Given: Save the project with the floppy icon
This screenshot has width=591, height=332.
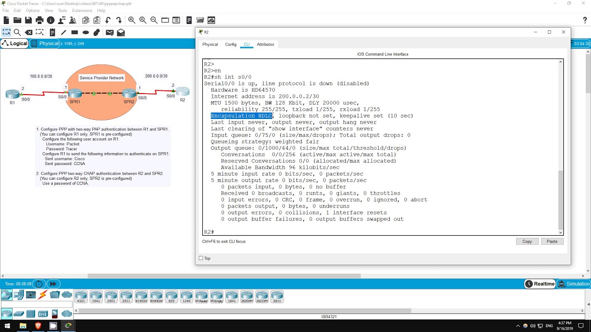Looking at the screenshot, I should pos(28,20).
